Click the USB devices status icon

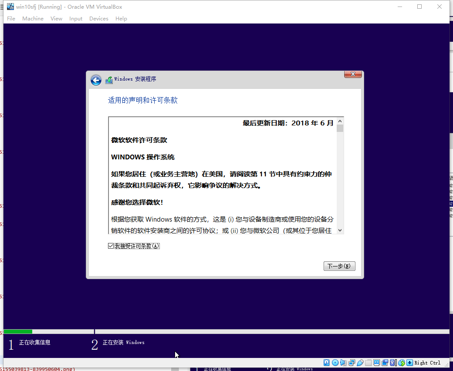pyautogui.click(x=360, y=363)
